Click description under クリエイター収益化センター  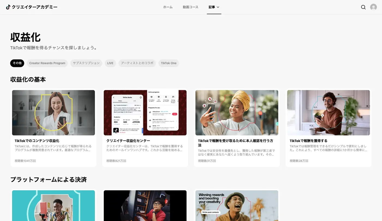click(145, 148)
